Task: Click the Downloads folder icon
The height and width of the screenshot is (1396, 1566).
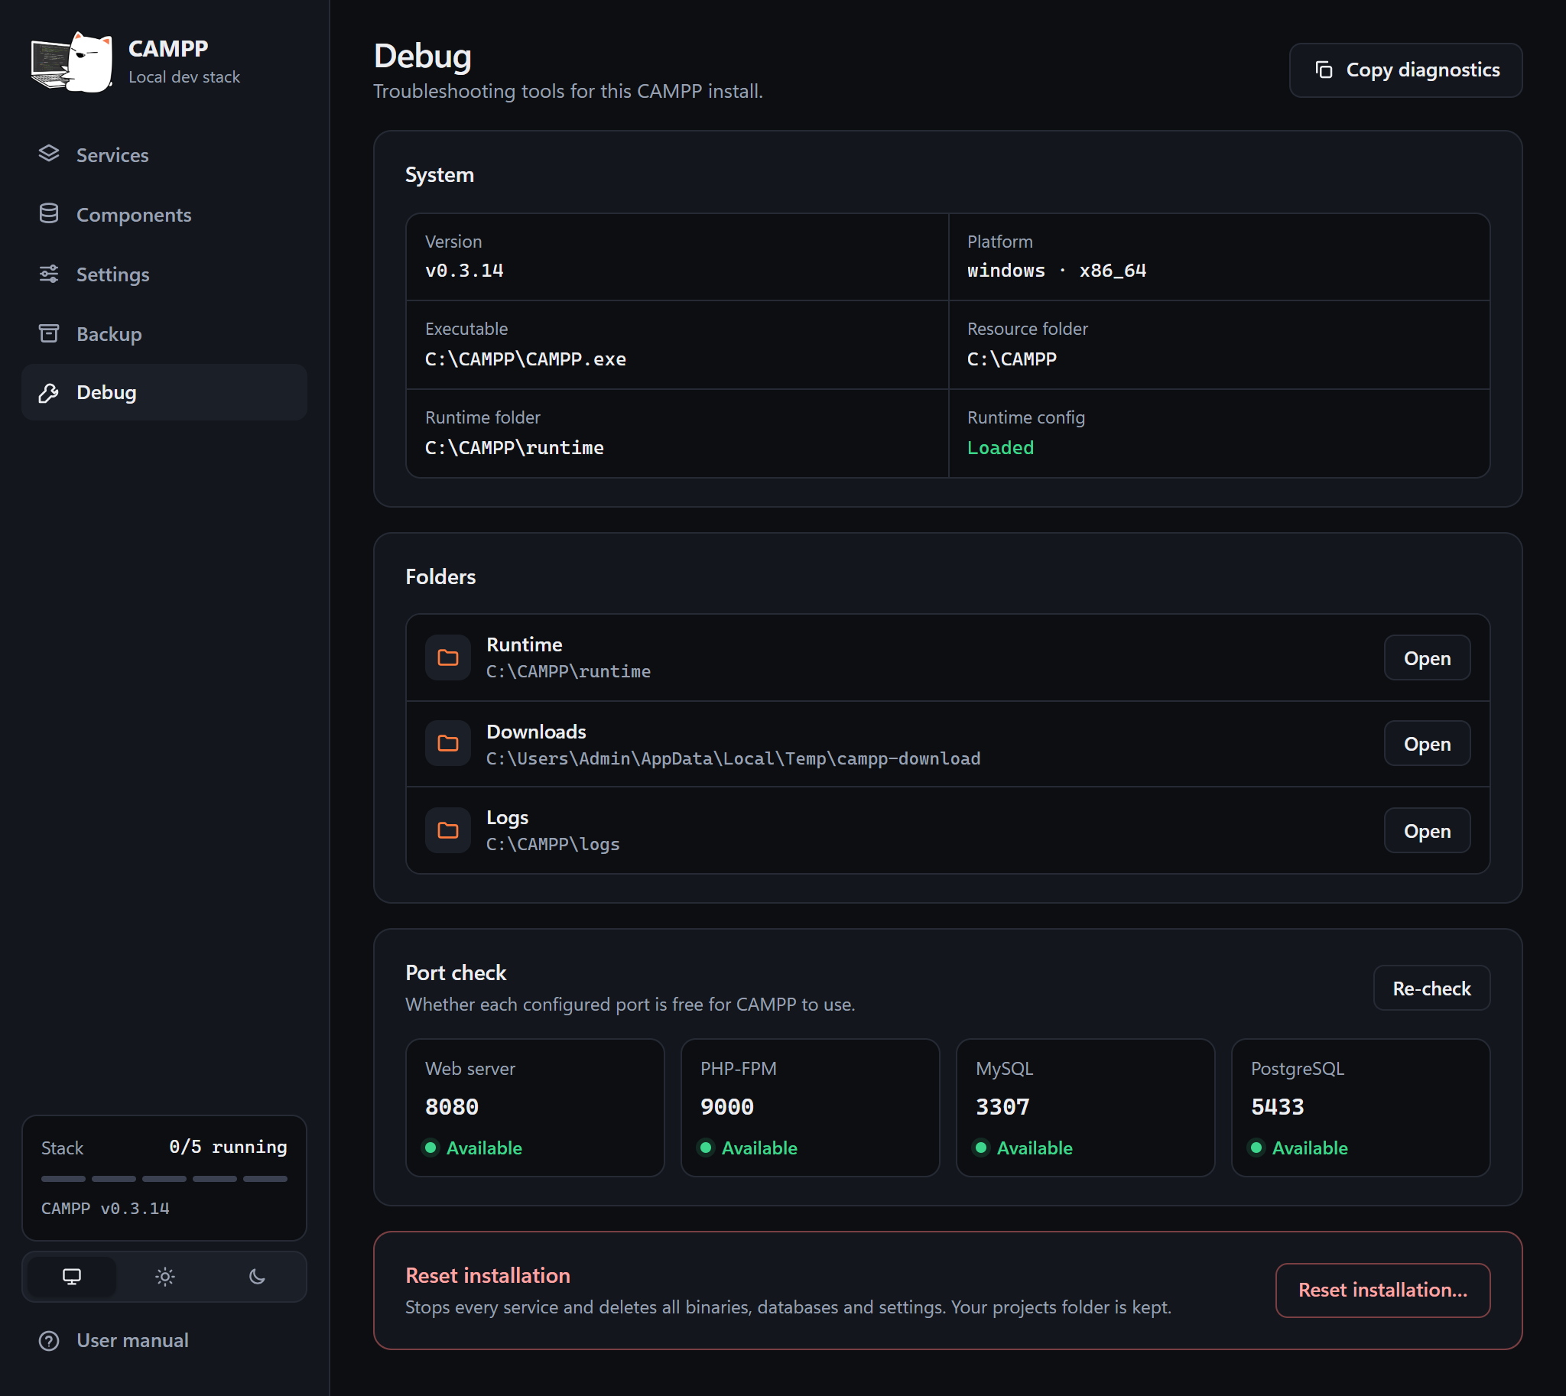Action: [448, 743]
